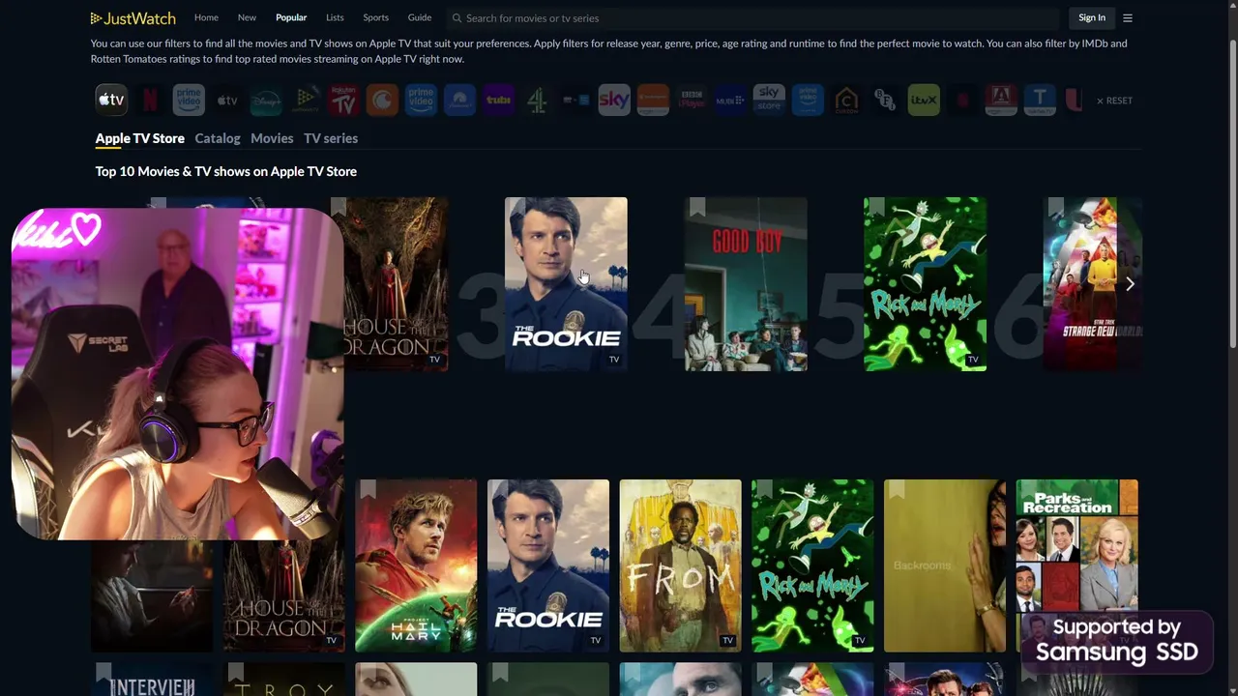Viewport: 1238px width, 696px height.
Task: Click the Sign In button
Action: (x=1092, y=17)
